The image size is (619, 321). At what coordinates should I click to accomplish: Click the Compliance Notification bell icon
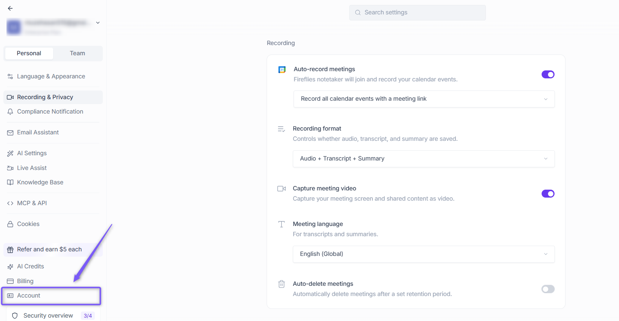click(x=10, y=112)
